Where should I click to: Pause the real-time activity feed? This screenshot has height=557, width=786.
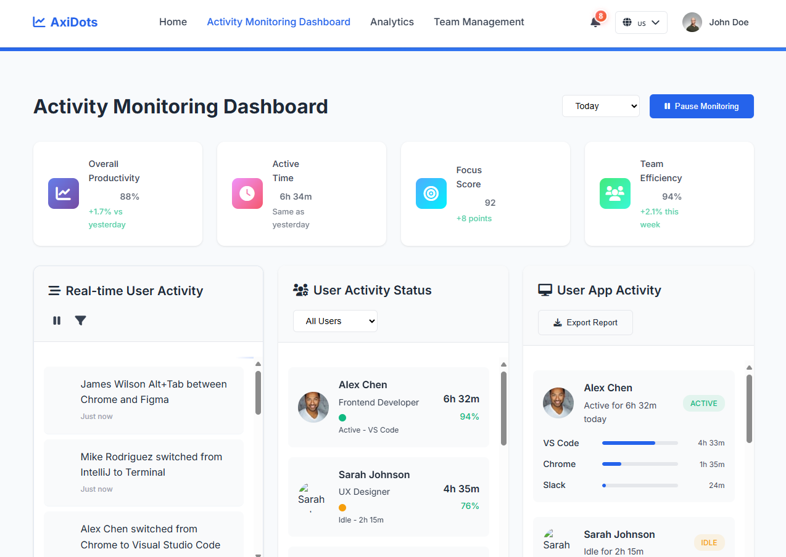coord(56,320)
